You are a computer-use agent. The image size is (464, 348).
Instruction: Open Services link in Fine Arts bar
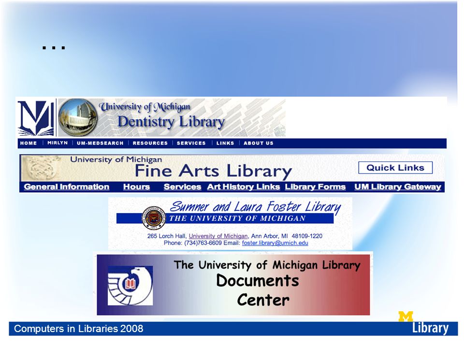(x=182, y=187)
